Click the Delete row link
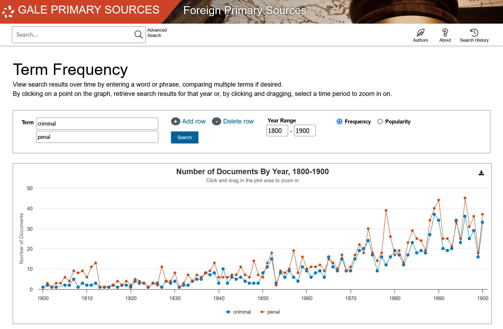Image resolution: width=503 pixels, height=329 pixels. click(238, 121)
